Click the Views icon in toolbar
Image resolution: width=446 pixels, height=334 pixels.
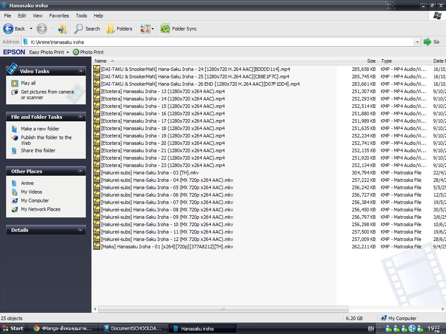point(145,29)
